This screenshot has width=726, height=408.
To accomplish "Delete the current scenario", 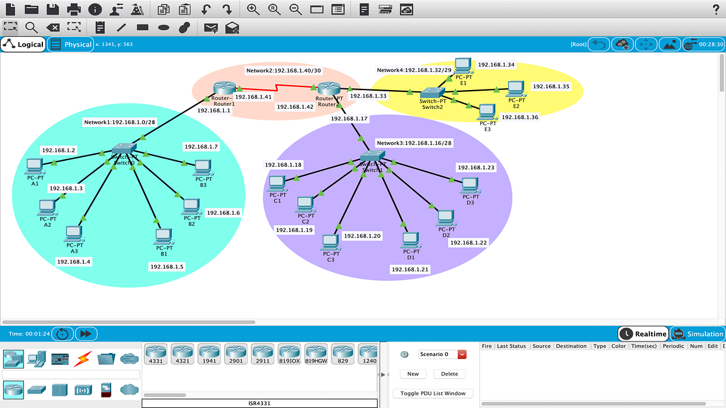I will click(450, 374).
